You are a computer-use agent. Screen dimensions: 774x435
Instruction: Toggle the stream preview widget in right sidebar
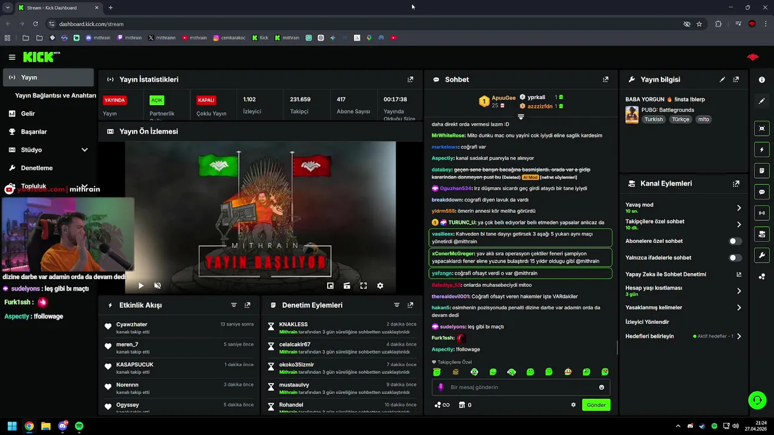tap(762, 128)
